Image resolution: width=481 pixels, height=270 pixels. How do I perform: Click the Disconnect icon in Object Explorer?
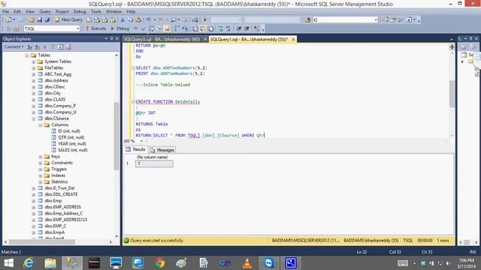pos(38,46)
